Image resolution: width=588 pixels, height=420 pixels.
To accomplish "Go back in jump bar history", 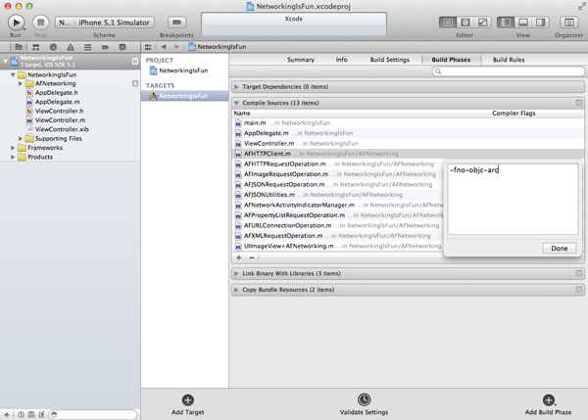I will 164,47.
